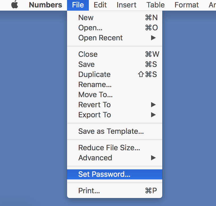
Task: Open the Apple menu icon
Action: (x=15, y=5)
